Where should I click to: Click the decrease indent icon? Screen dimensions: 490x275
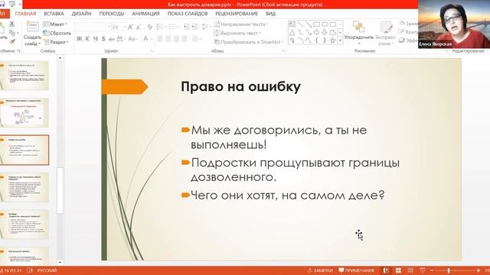pyautogui.click(x=186, y=27)
